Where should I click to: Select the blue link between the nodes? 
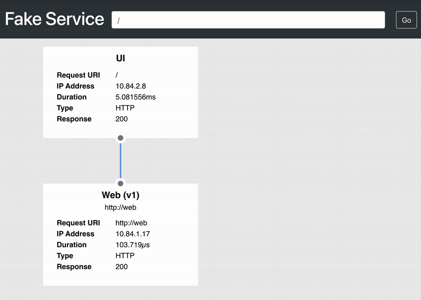click(x=121, y=161)
